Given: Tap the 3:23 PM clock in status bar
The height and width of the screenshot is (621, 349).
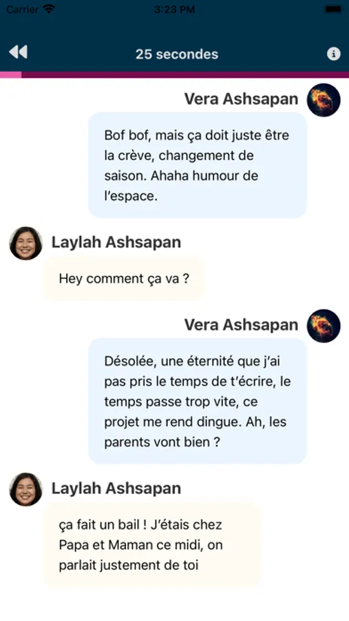Looking at the screenshot, I should [x=174, y=10].
